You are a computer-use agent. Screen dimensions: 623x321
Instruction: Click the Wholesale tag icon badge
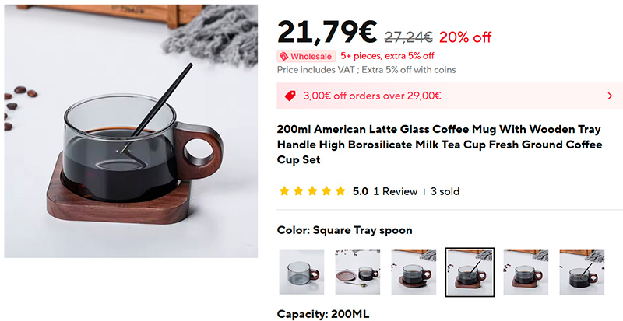(x=306, y=56)
